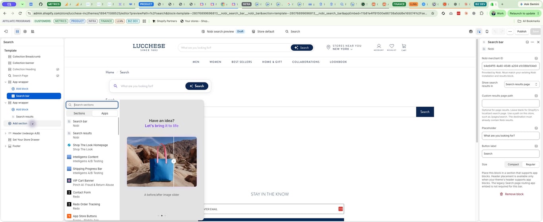Image resolution: width=543 pixels, height=222 pixels.
Task: Click the before/after image slider handle
Action: click(174, 161)
